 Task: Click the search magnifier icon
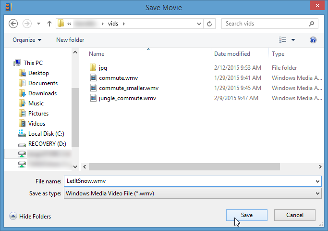(x=312, y=24)
